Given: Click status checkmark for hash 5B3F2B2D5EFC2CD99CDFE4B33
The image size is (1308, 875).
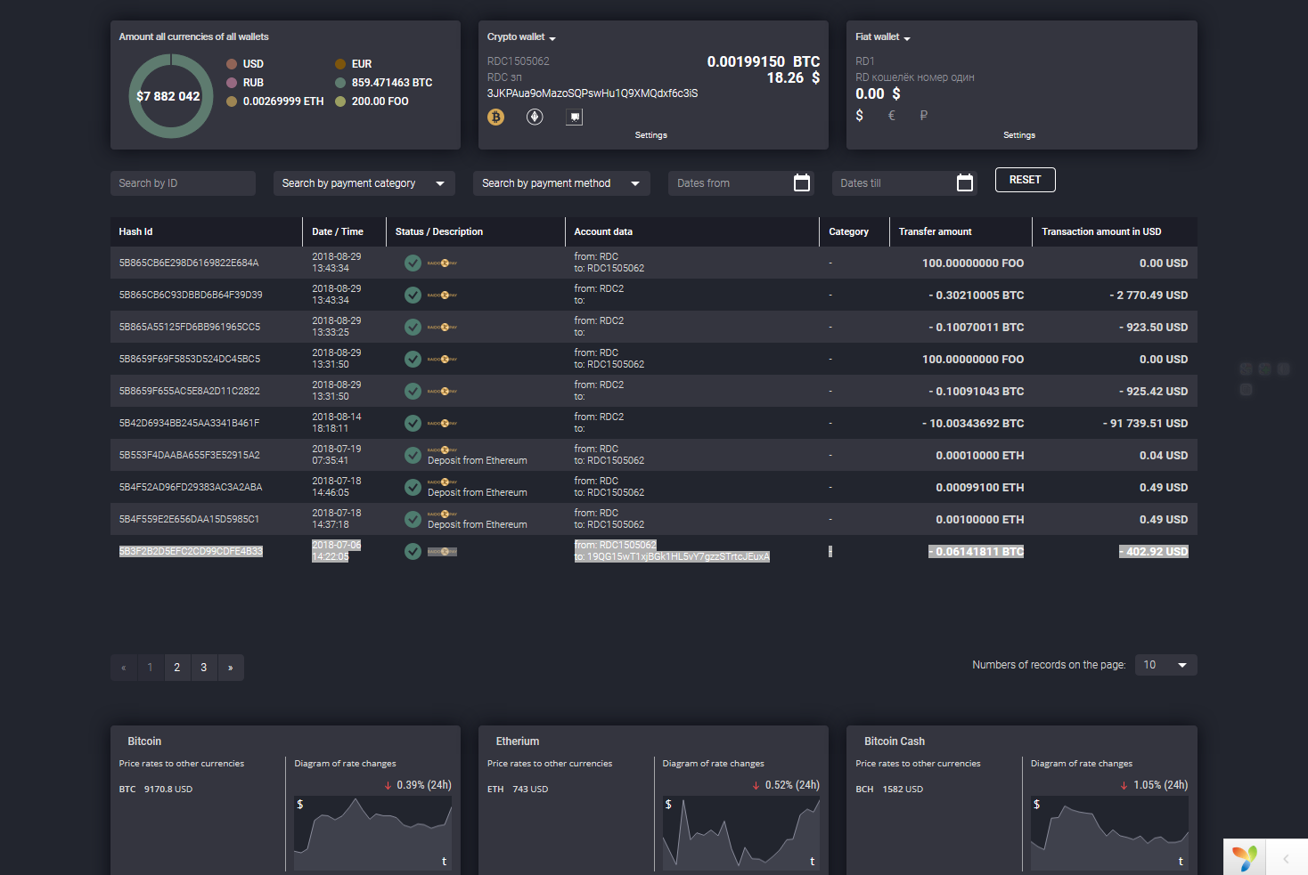Looking at the screenshot, I should (x=413, y=551).
